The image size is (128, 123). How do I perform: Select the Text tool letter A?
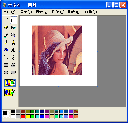[x=14, y=50]
